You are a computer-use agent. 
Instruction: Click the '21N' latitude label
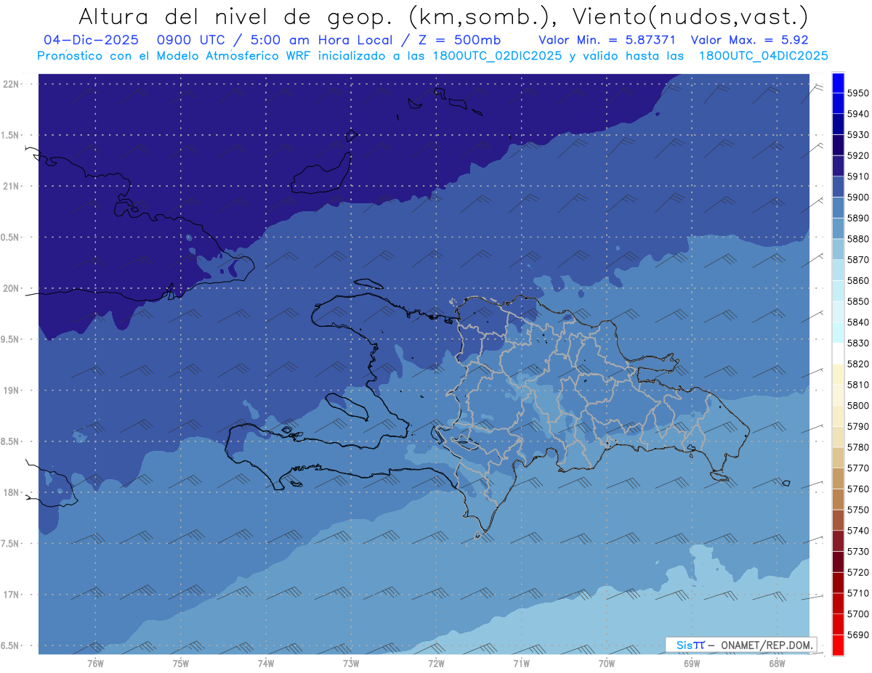(11, 187)
